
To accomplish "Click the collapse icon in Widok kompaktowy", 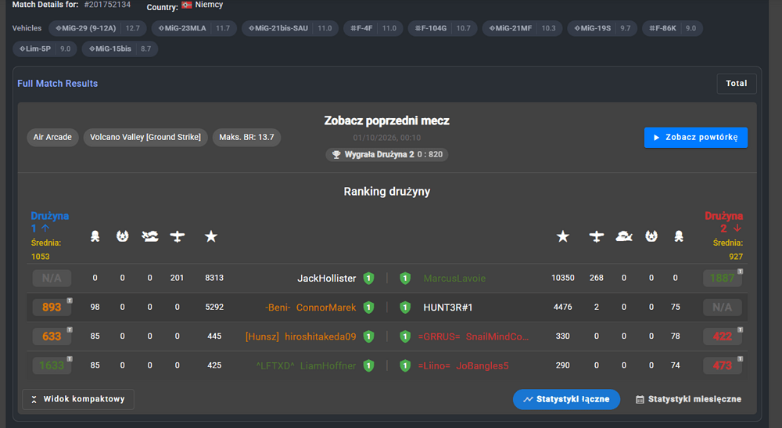I will [34, 400].
